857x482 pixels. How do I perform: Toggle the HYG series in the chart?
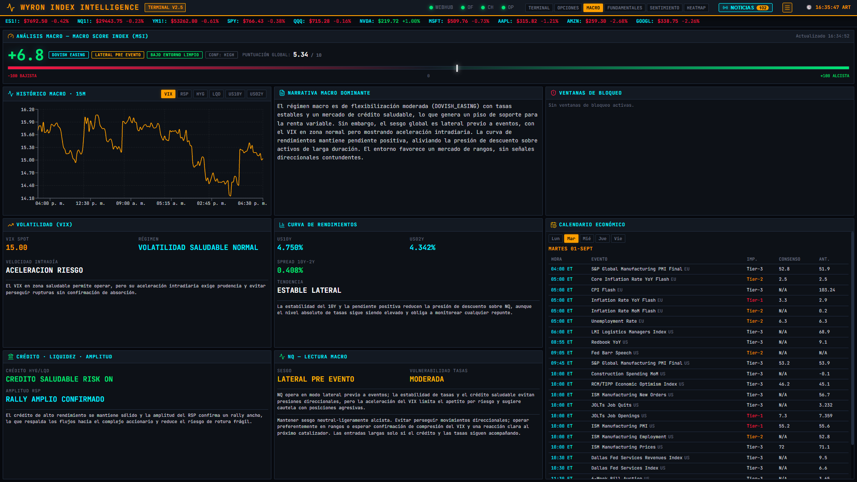point(200,94)
